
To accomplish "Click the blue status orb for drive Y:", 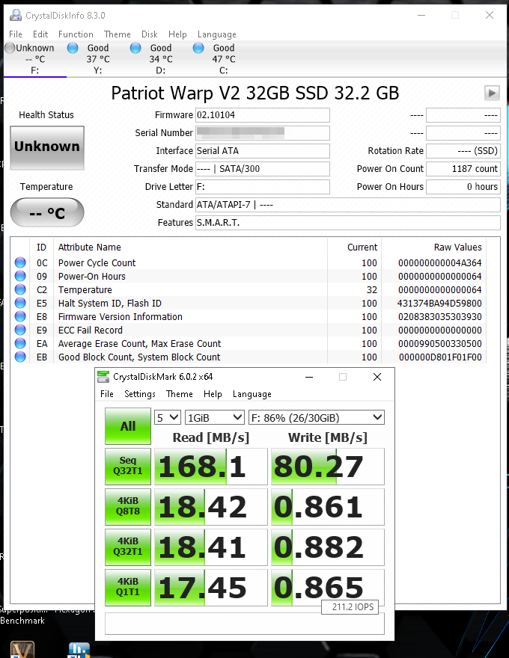I will tap(73, 48).
